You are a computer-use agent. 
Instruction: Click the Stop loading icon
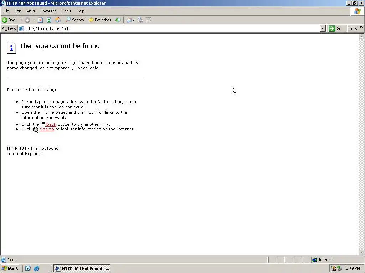(x=41, y=20)
